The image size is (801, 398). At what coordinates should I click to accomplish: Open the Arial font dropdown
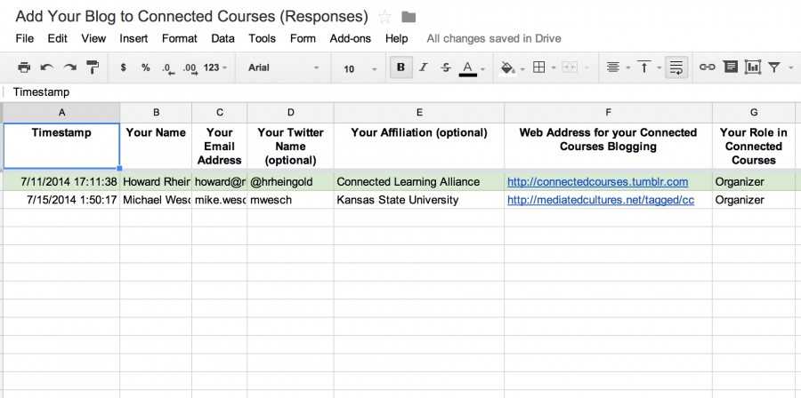[283, 68]
